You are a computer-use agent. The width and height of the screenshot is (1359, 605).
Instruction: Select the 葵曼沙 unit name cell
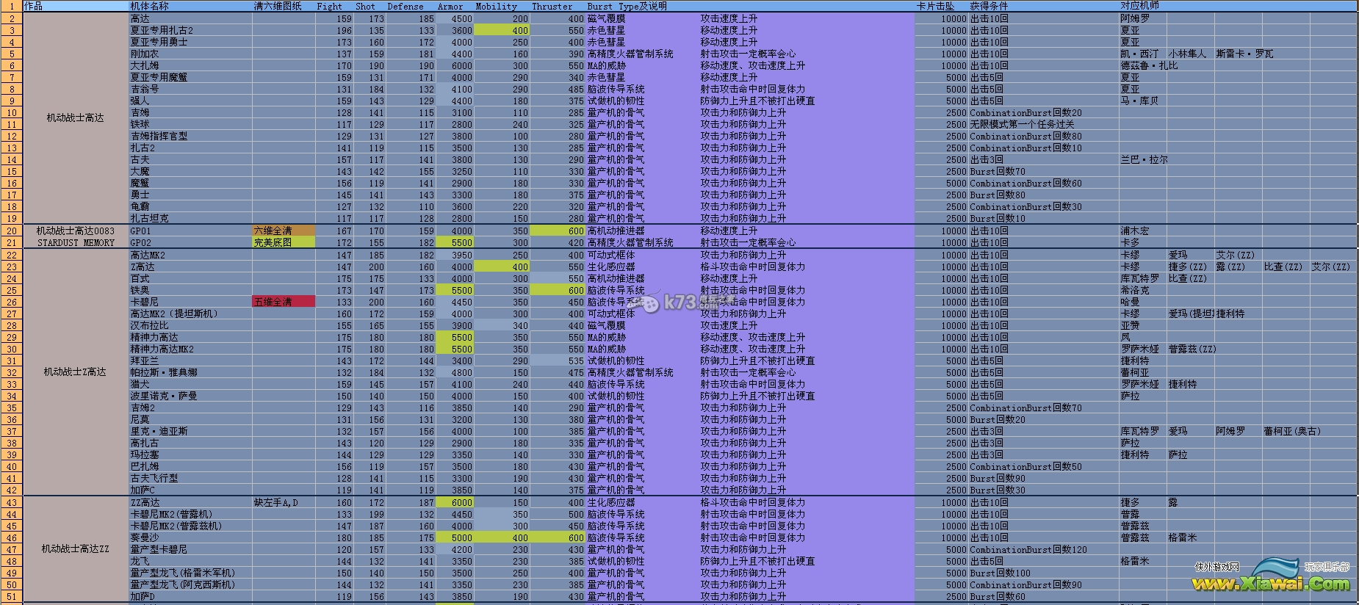pyautogui.click(x=190, y=537)
